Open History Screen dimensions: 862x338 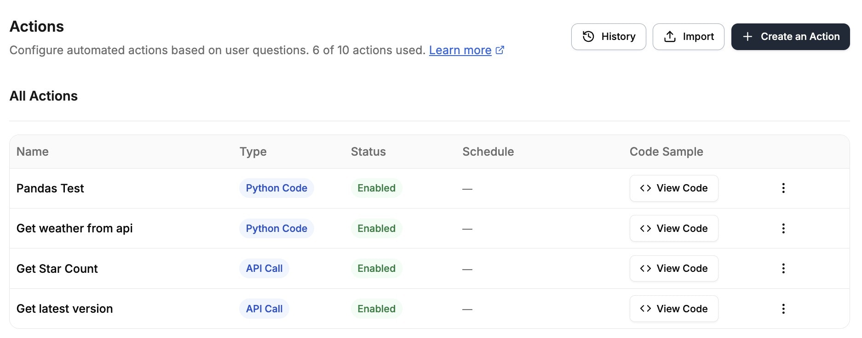pyautogui.click(x=608, y=36)
